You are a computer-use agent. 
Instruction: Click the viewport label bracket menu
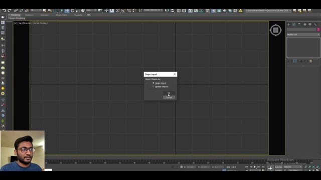click(x=31, y=23)
